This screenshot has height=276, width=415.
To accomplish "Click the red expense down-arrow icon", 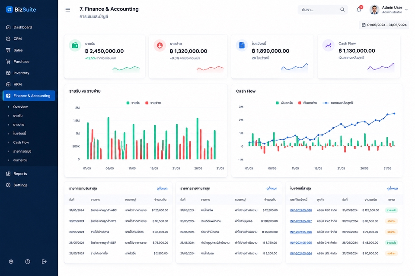I will pos(160,45).
